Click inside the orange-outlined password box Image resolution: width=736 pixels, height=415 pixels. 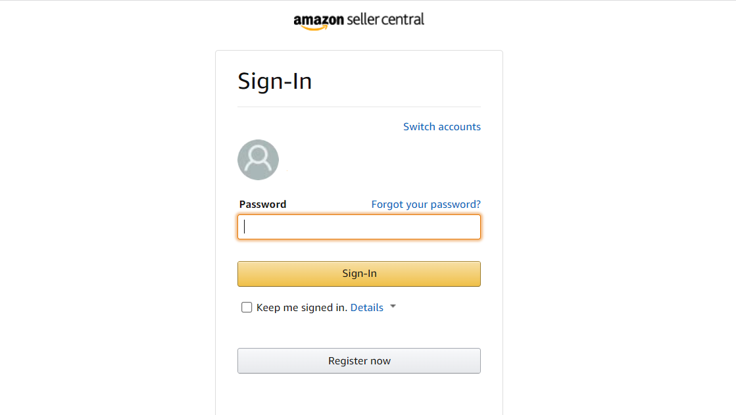(359, 227)
